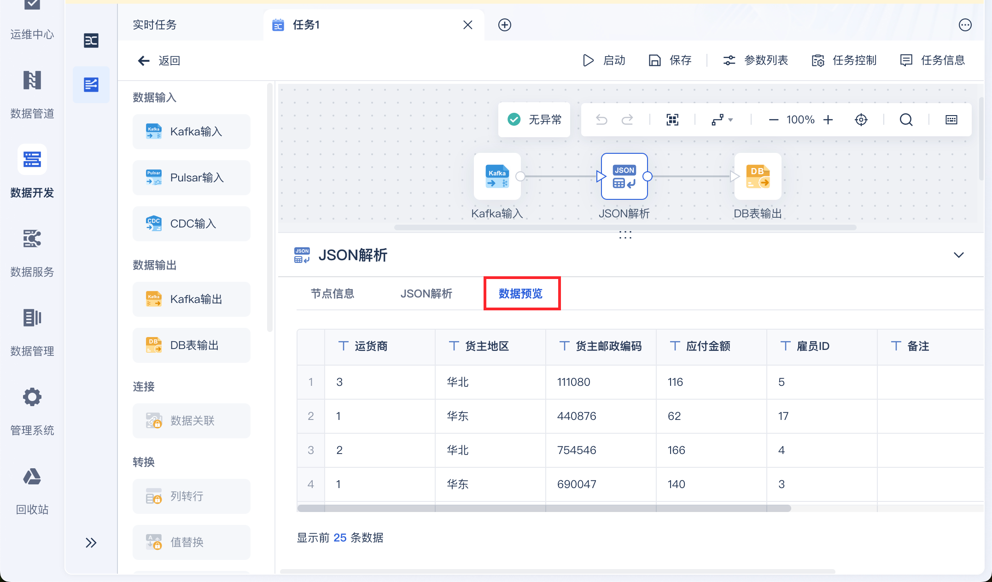Open canvas search with magnifier icon
The height and width of the screenshot is (582, 992).
[906, 120]
